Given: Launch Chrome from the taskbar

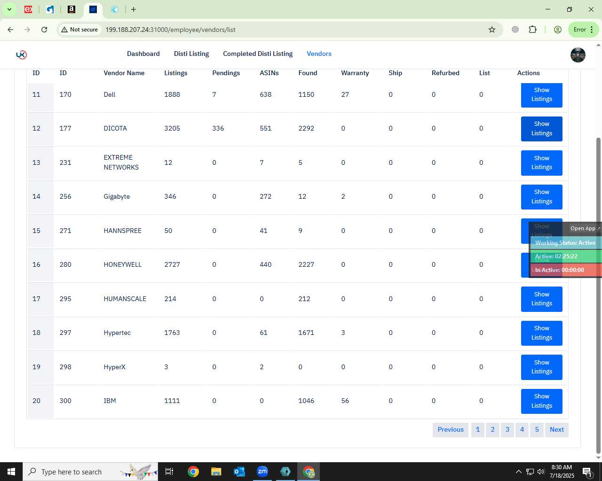Looking at the screenshot, I should 193,472.
